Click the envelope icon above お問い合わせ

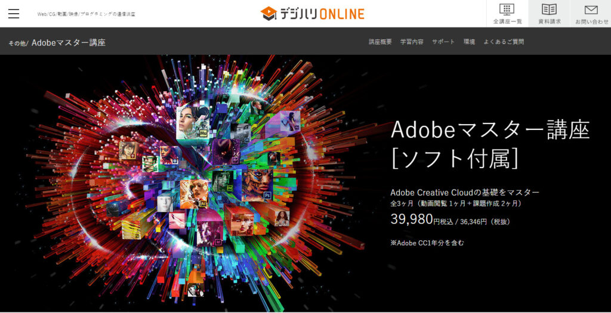tap(591, 10)
